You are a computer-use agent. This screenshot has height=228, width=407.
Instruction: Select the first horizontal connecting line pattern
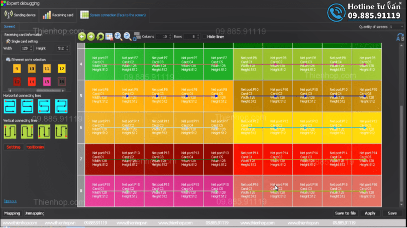click(11, 106)
